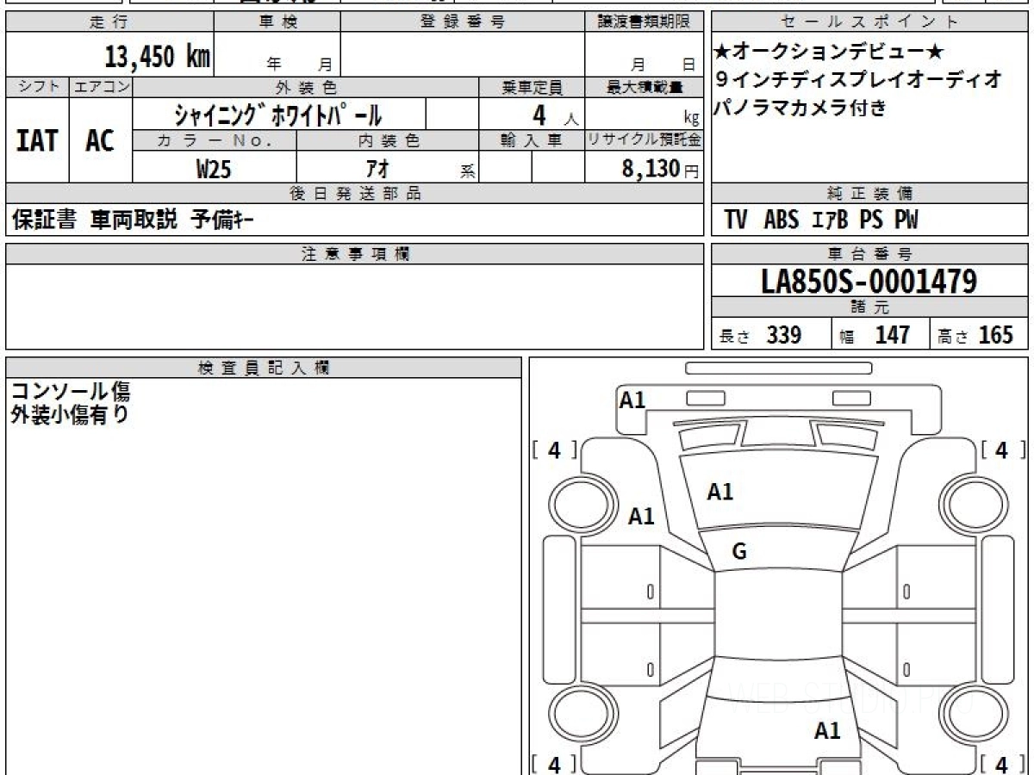Image resolution: width=1034 pixels, height=775 pixels.
Task: Click the 譲渡書類期限 header
Action: 645,22
